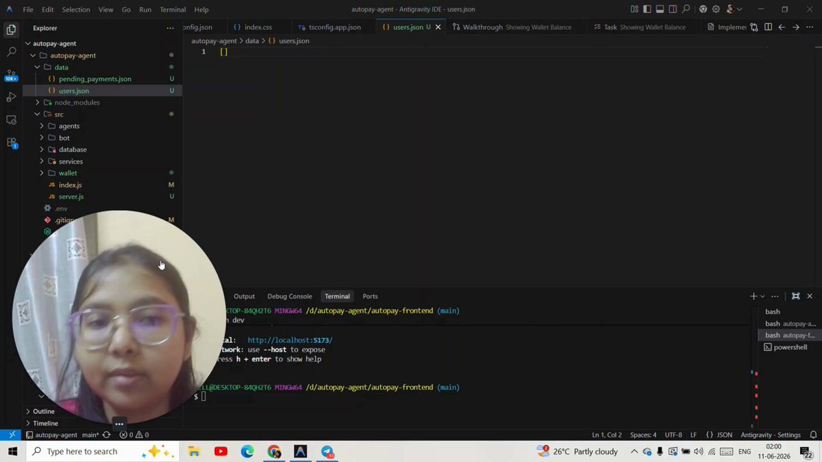Click the customize layout icon in title bar
Viewport: 822px width, 462px height.
(635, 10)
